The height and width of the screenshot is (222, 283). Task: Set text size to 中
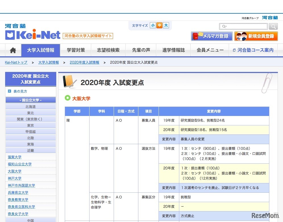tap(159, 26)
